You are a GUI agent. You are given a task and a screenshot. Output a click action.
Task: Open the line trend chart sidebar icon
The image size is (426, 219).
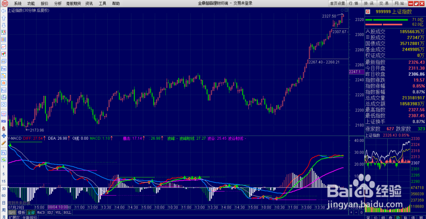click(x=3, y=47)
